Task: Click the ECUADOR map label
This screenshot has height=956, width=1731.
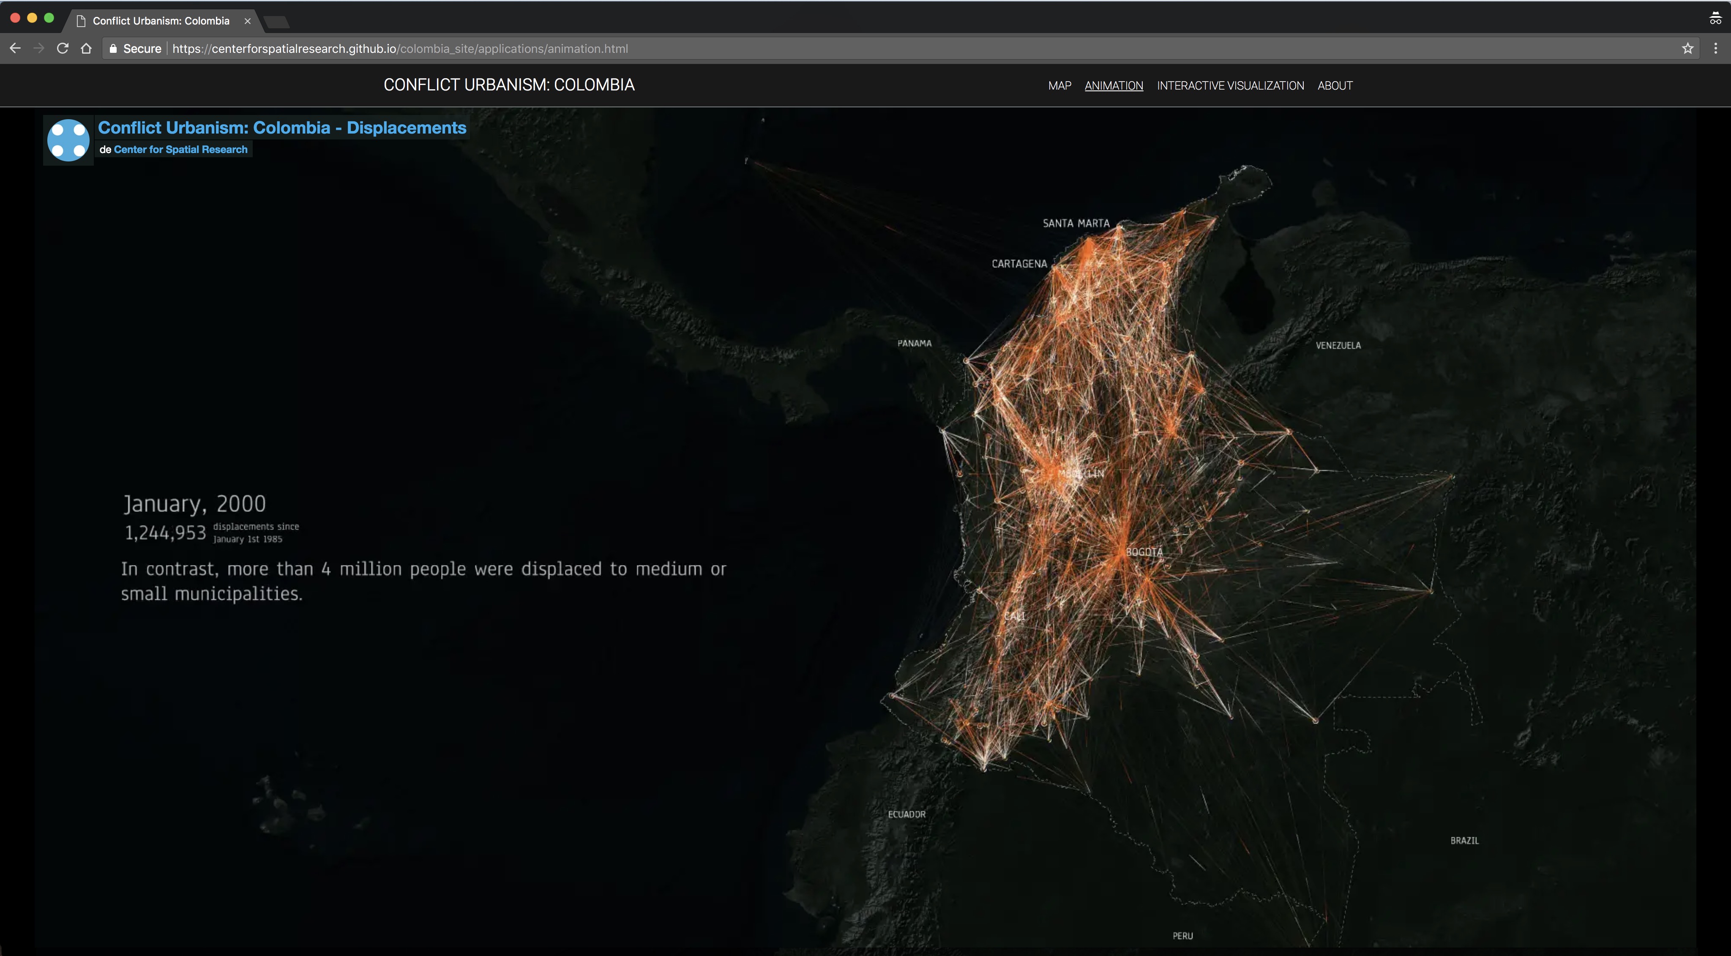Action: (x=906, y=814)
